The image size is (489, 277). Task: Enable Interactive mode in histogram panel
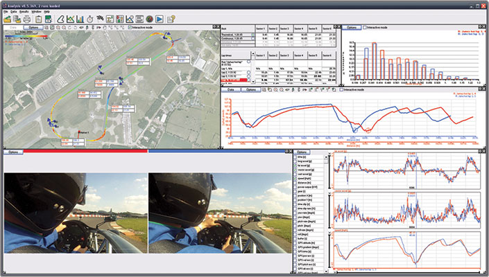(366, 27)
